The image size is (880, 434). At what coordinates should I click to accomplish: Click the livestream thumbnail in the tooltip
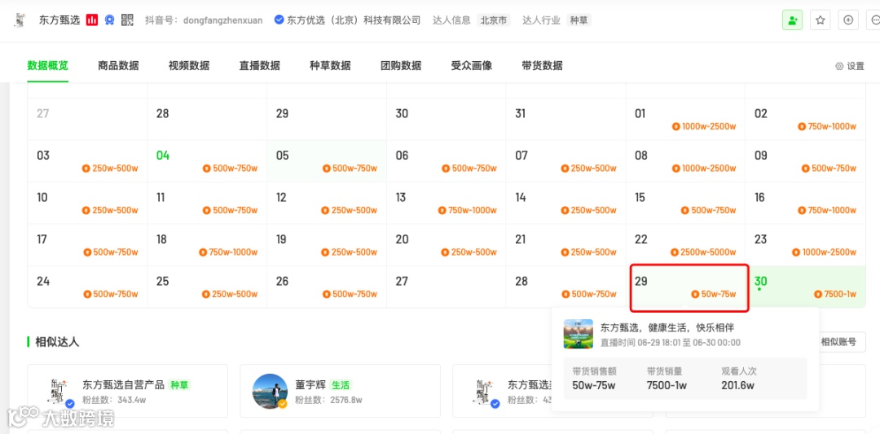coord(578,334)
